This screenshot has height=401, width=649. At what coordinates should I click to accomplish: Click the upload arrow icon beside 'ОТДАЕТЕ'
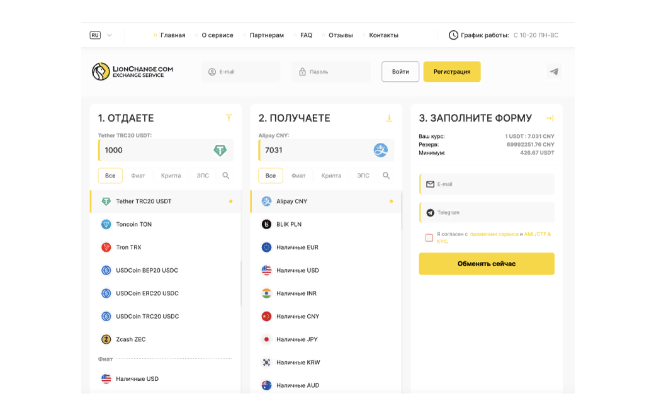pyautogui.click(x=229, y=118)
